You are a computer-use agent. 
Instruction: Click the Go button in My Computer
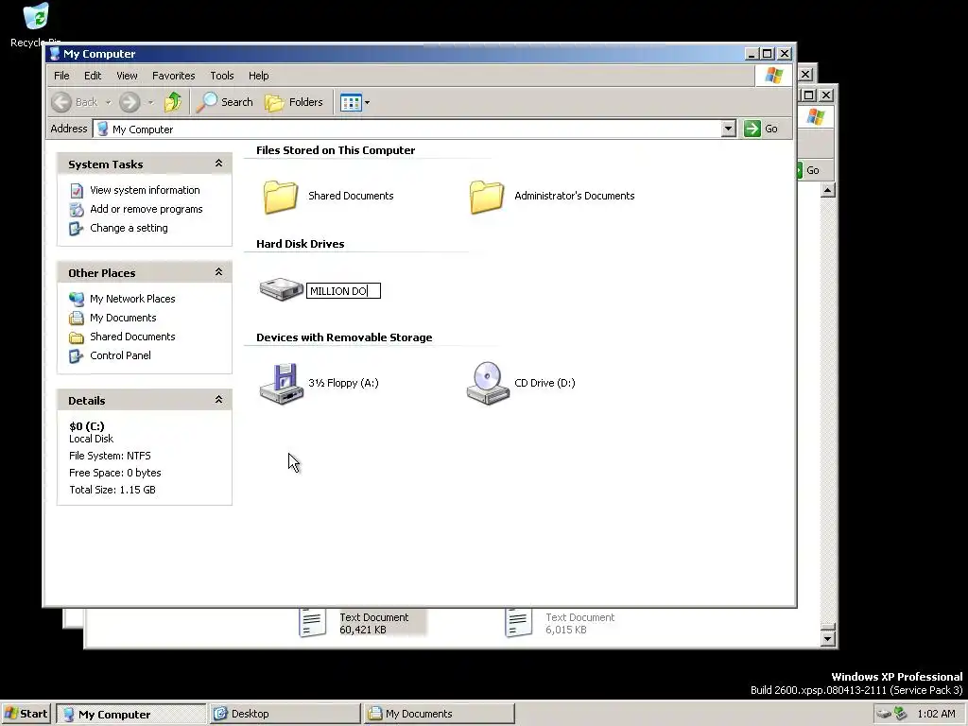pyautogui.click(x=761, y=129)
